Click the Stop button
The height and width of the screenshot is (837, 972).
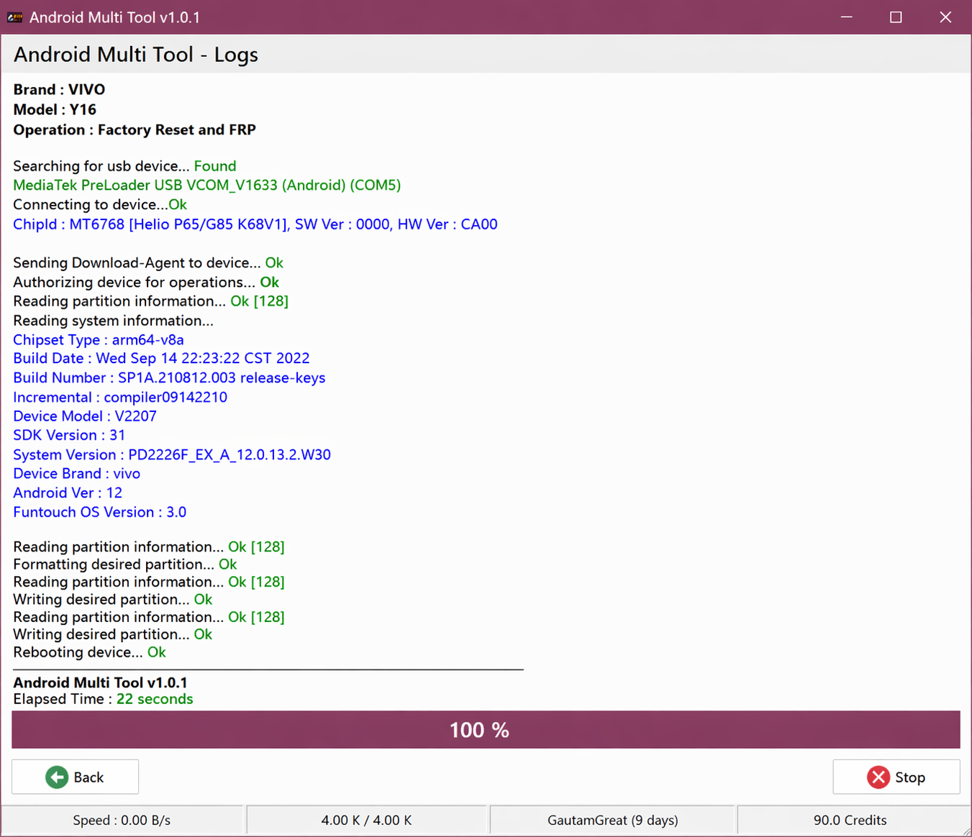(x=896, y=777)
